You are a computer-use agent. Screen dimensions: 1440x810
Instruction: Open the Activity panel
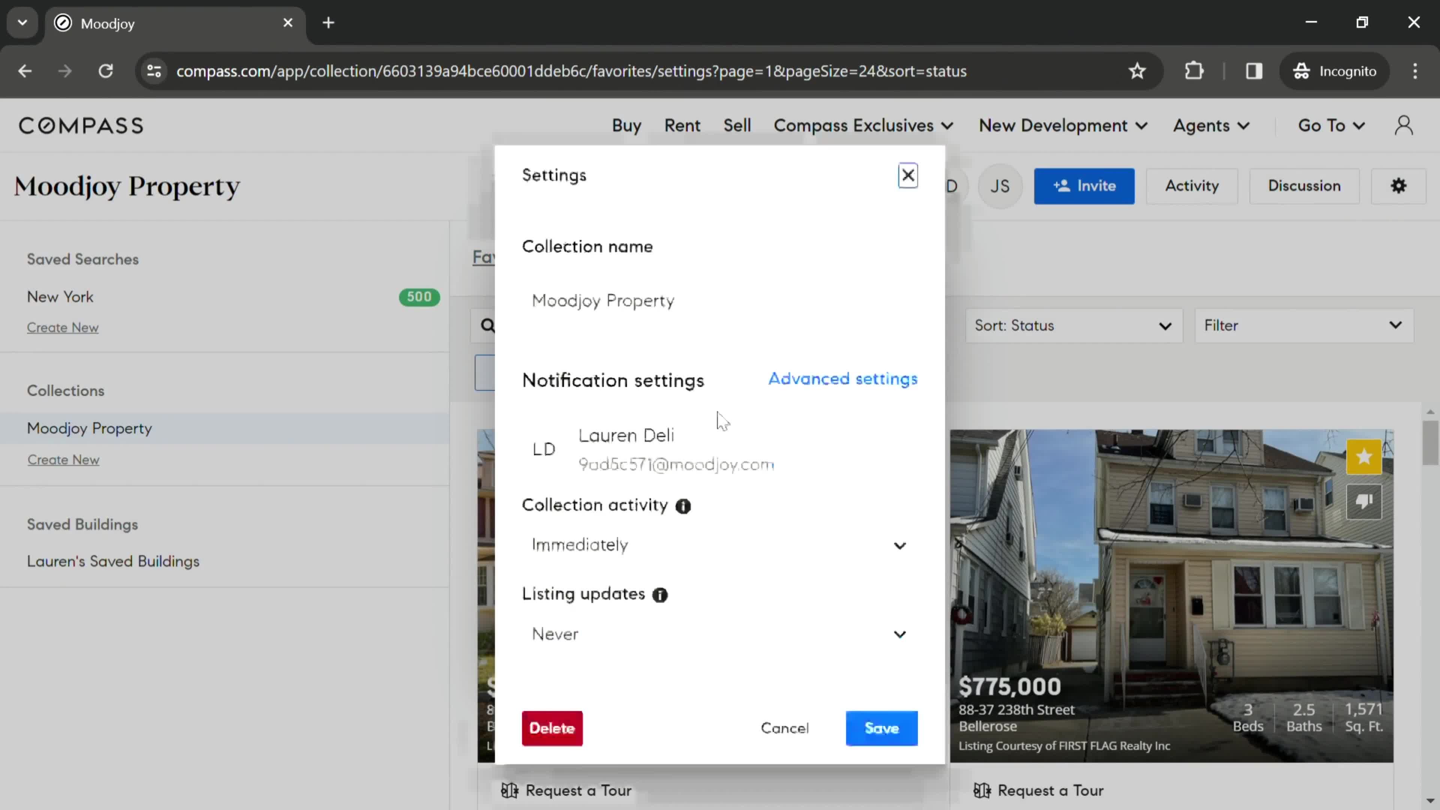(1192, 186)
